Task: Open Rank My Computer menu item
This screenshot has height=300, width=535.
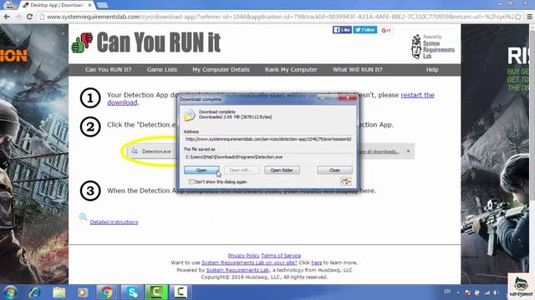Action: (x=291, y=70)
